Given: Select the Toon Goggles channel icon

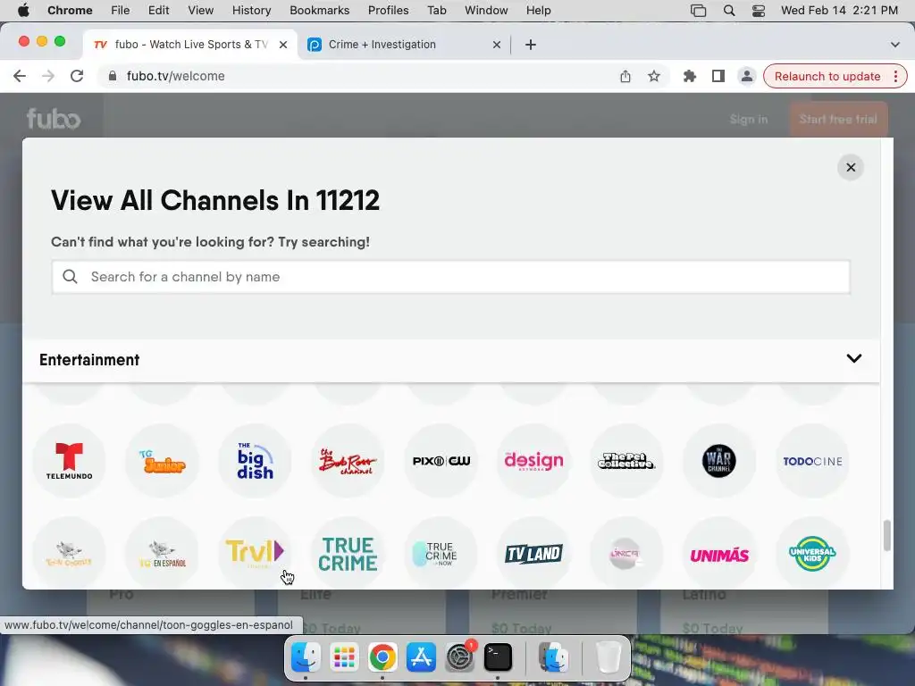Looking at the screenshot, I should click(x=69, y=553).
